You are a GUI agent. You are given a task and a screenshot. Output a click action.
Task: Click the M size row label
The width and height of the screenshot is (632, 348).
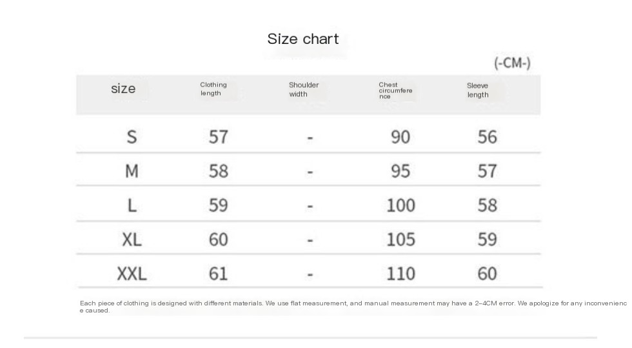tap(132, 171)
